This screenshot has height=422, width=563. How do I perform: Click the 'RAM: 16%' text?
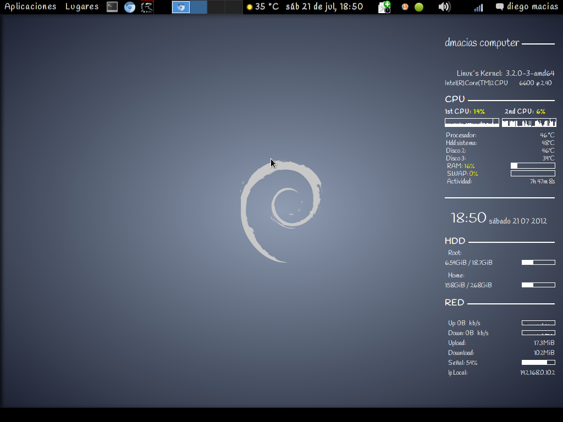[461, 166]
